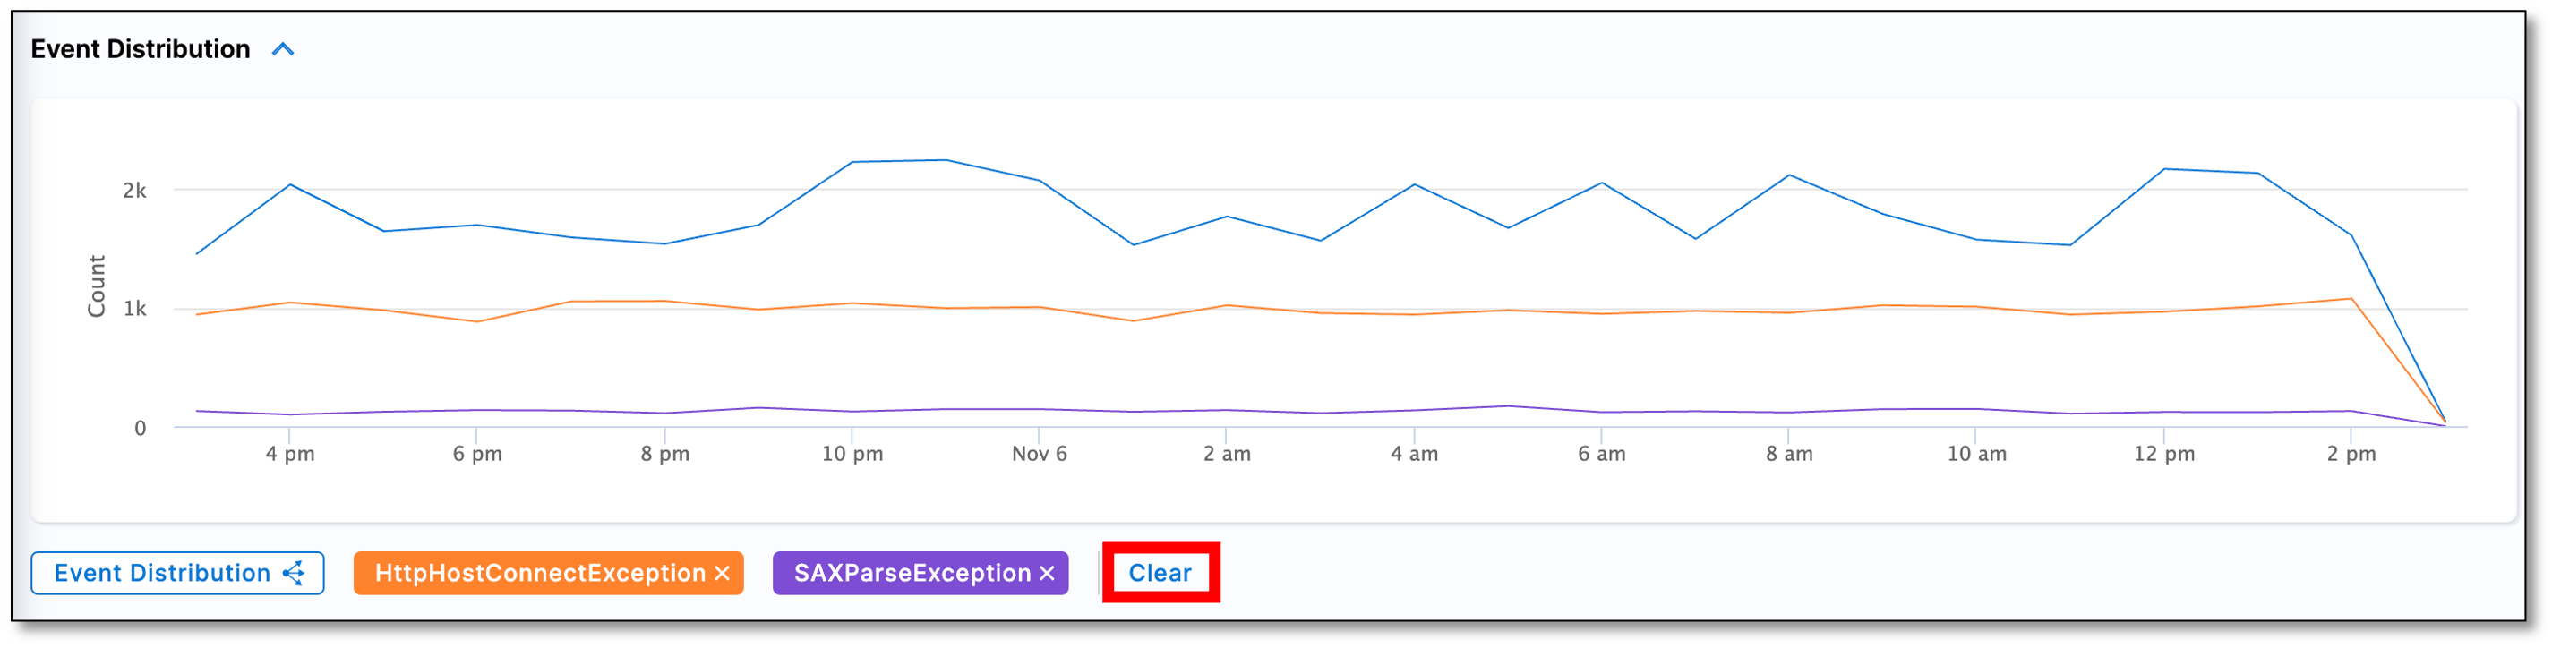The height and width of the screenshot is (648, 2552).
Task: Select the HttpHostConnectException orange chip
Action: click(539, 573)
